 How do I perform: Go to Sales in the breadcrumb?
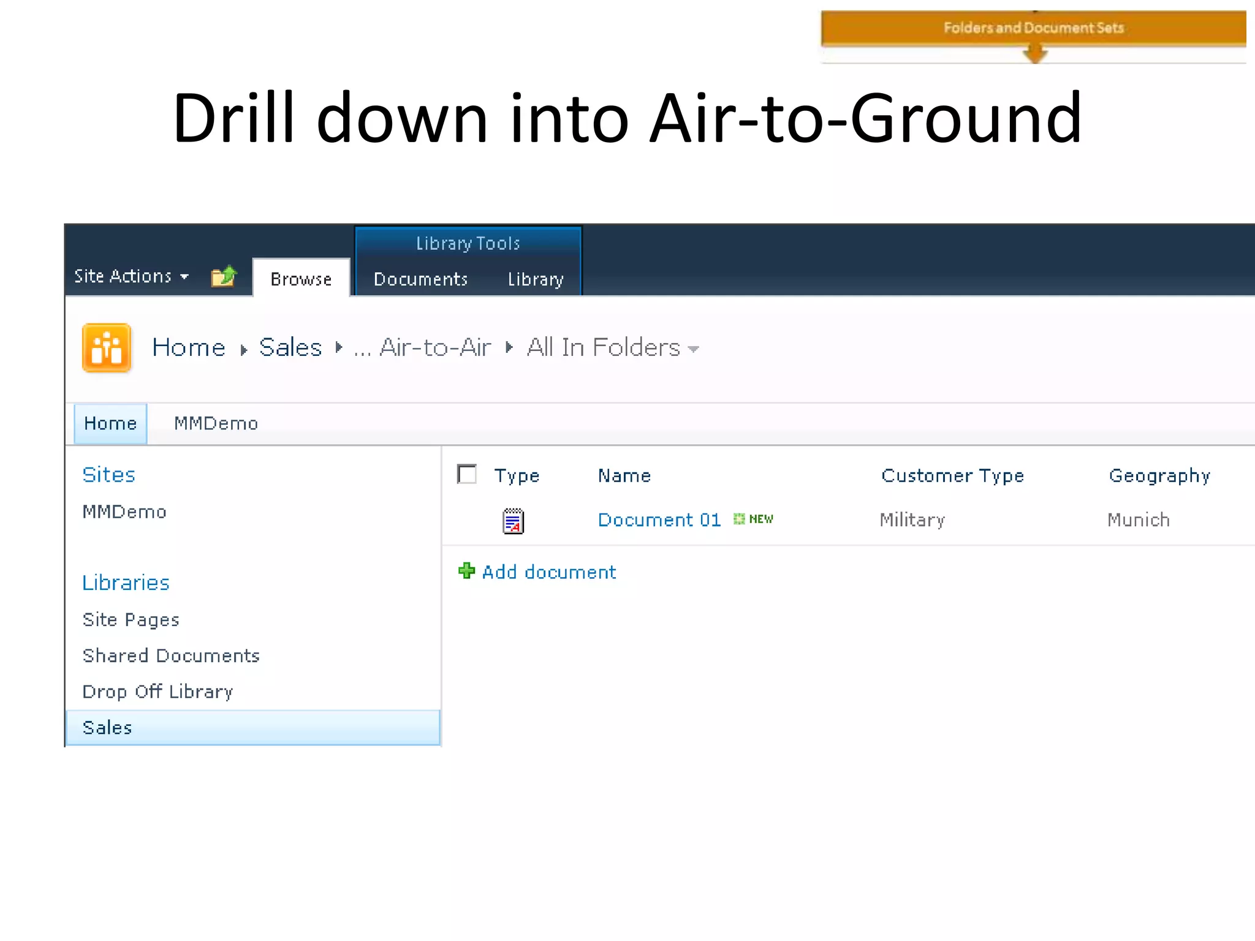290,347
